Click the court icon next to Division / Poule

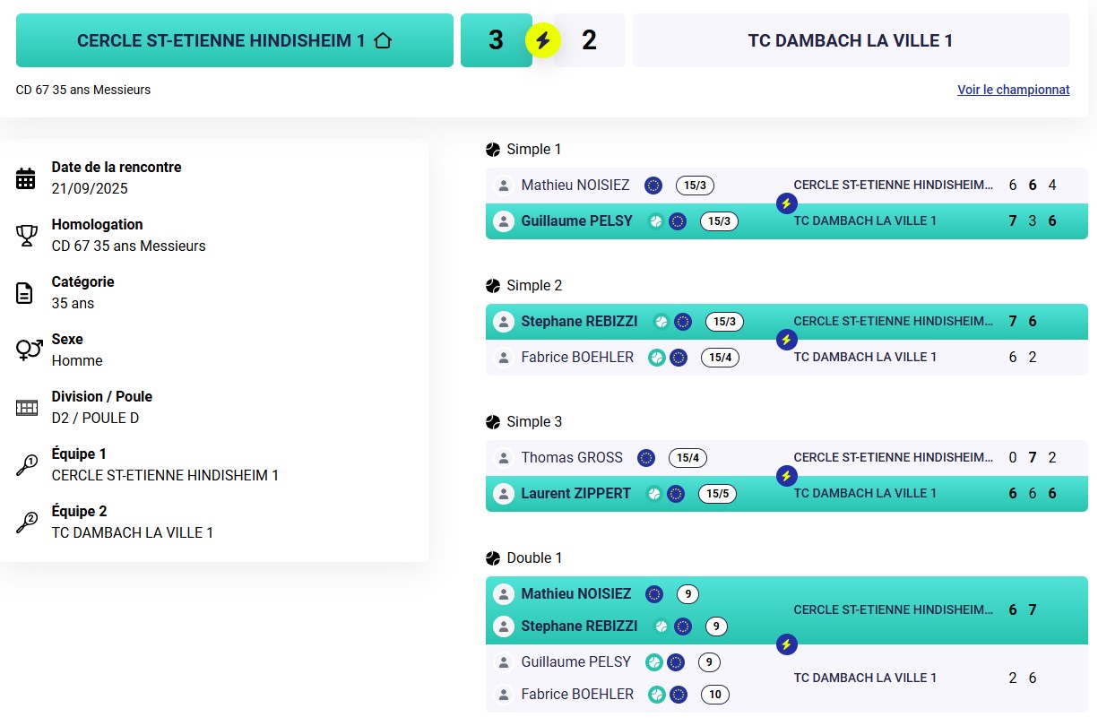tap(26, 408)
